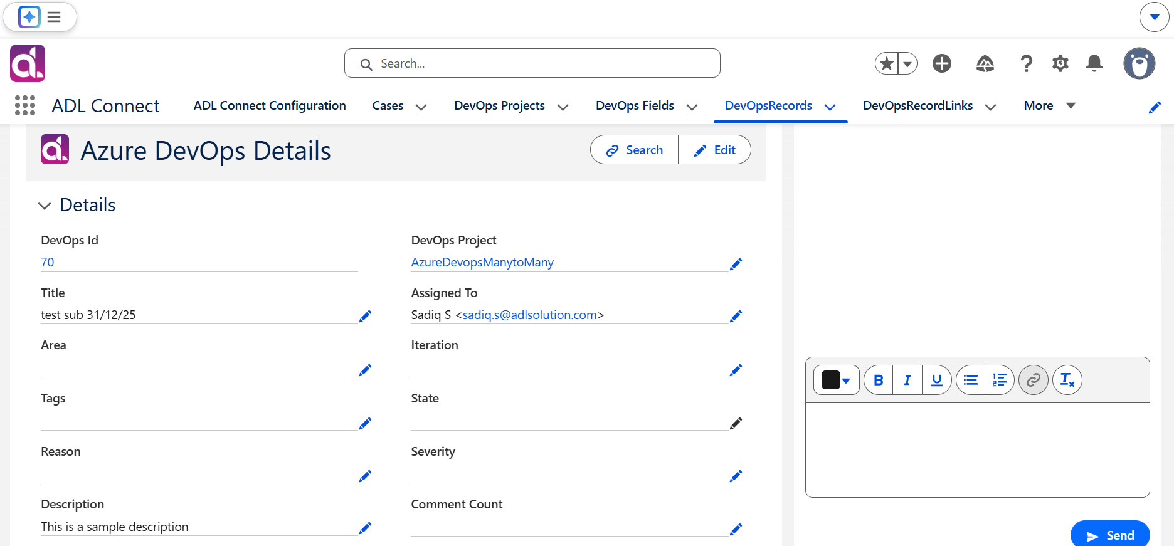Toggle bold formatting in comment editor
The width and height of the screenshot is (1174, 546).
pos(879,380)
